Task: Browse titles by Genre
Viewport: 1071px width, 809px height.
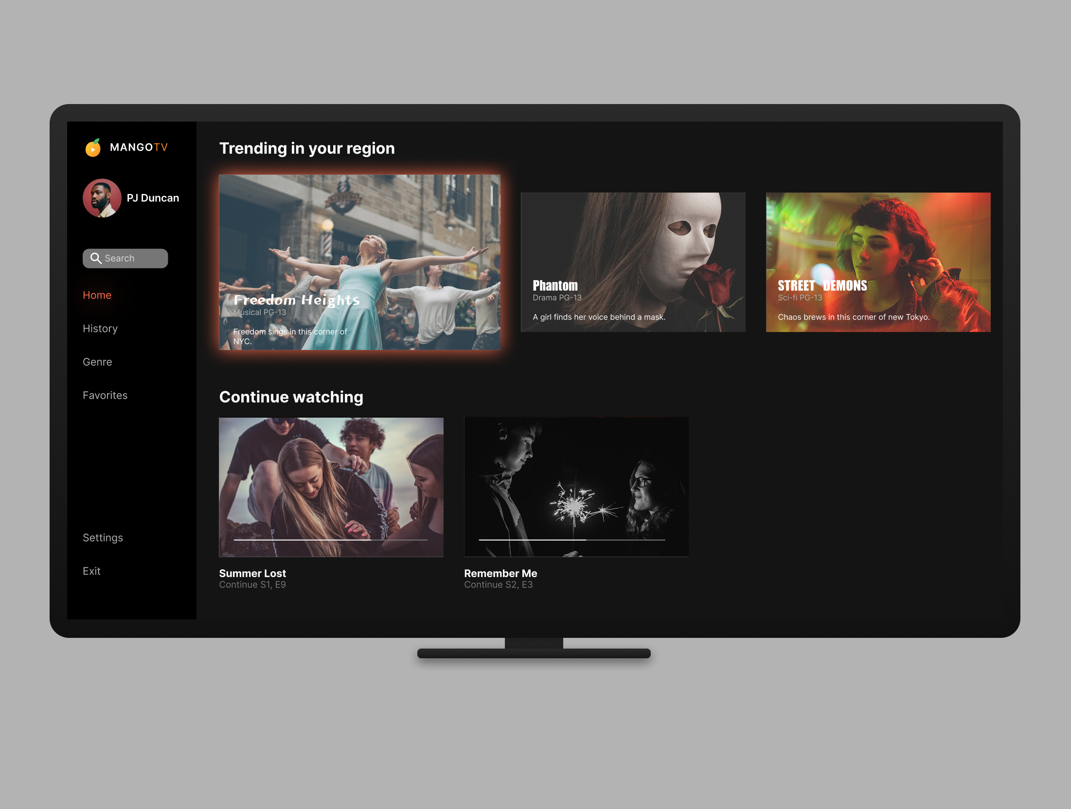Action: click(97, 362)
